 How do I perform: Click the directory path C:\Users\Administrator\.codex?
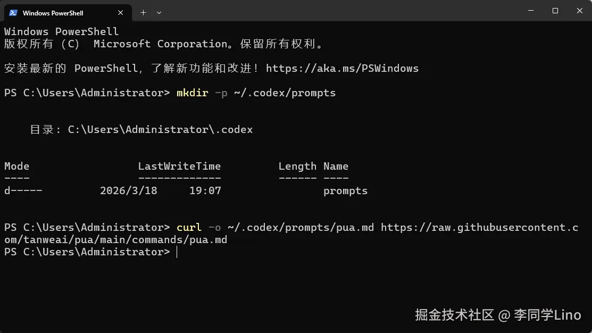click(x=160, y=129)
